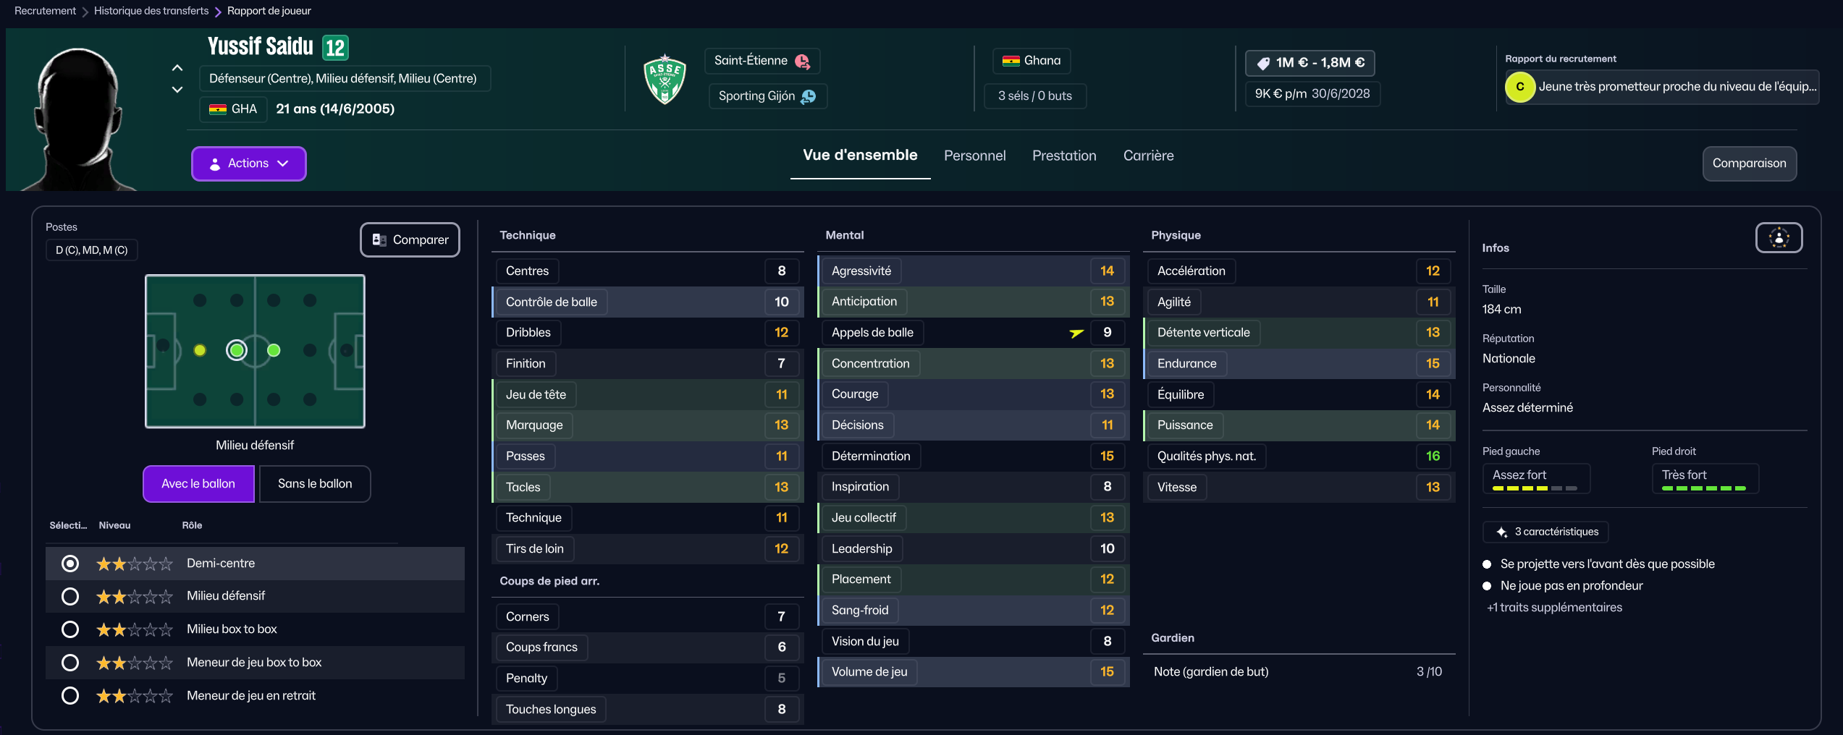
Task: Click the yellow arrow next to Appels de balle
Action: coord(1076,333)
